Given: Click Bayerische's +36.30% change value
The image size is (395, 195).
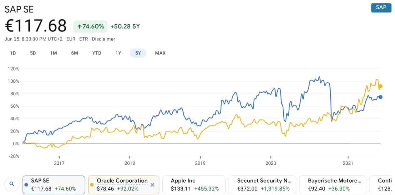Looking at the screenshot, I should [339, 189].
